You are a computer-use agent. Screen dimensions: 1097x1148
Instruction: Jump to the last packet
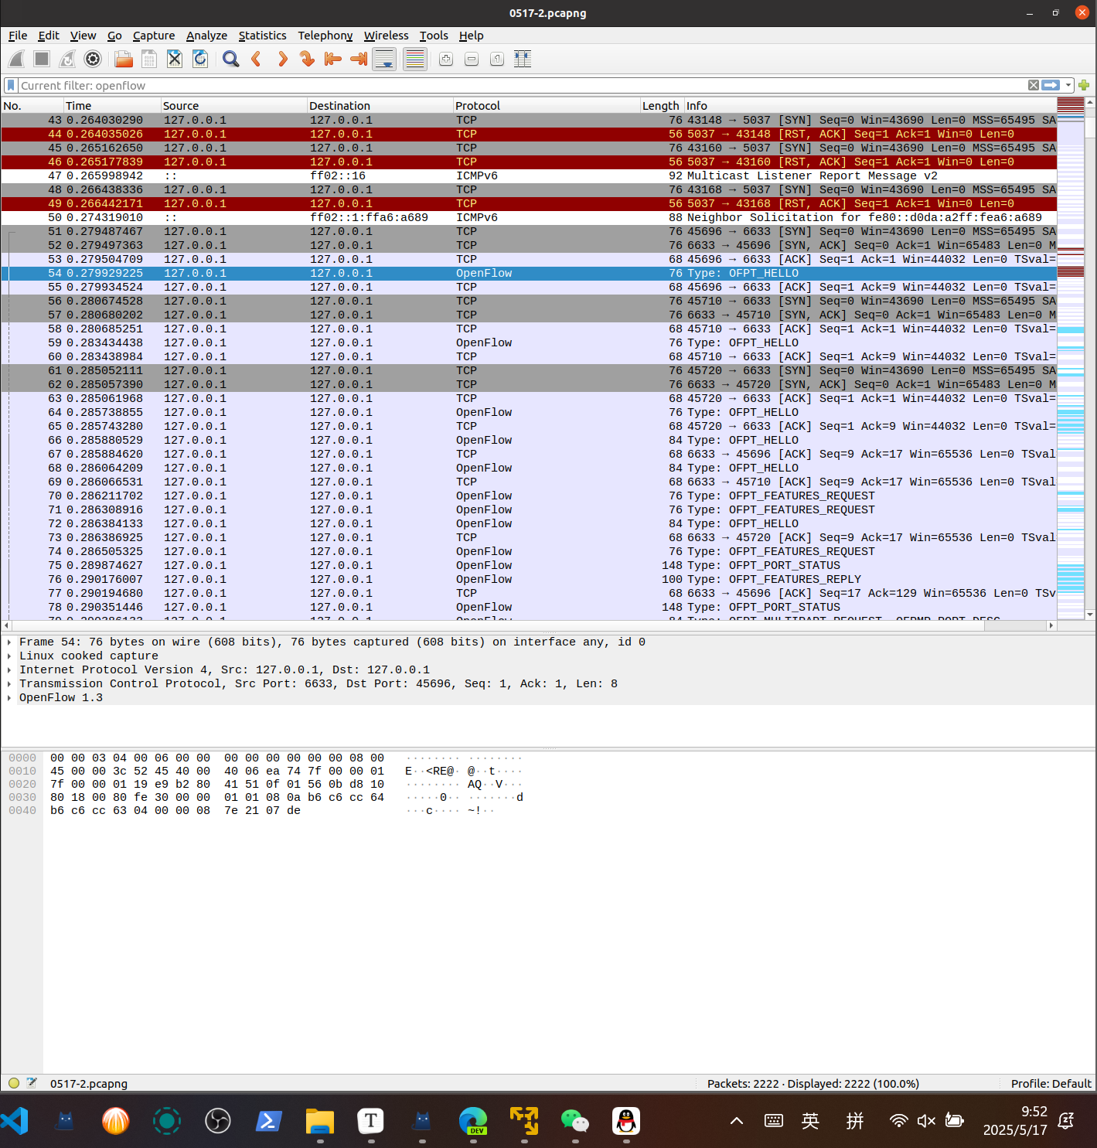tap(359, 59)
